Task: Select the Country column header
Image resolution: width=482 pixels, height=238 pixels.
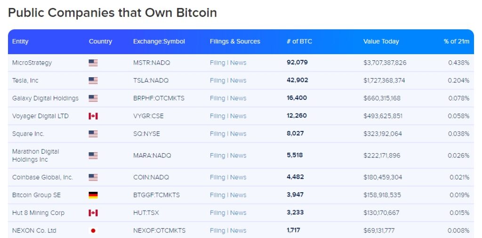Action: (x=101, y=41)
